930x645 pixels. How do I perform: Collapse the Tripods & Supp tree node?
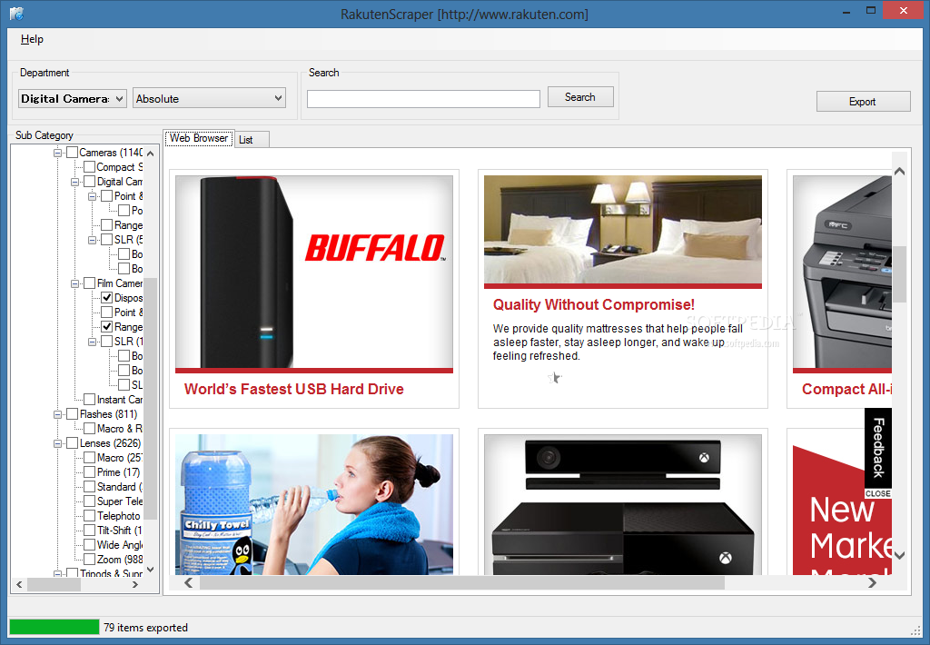click(57, 573)
